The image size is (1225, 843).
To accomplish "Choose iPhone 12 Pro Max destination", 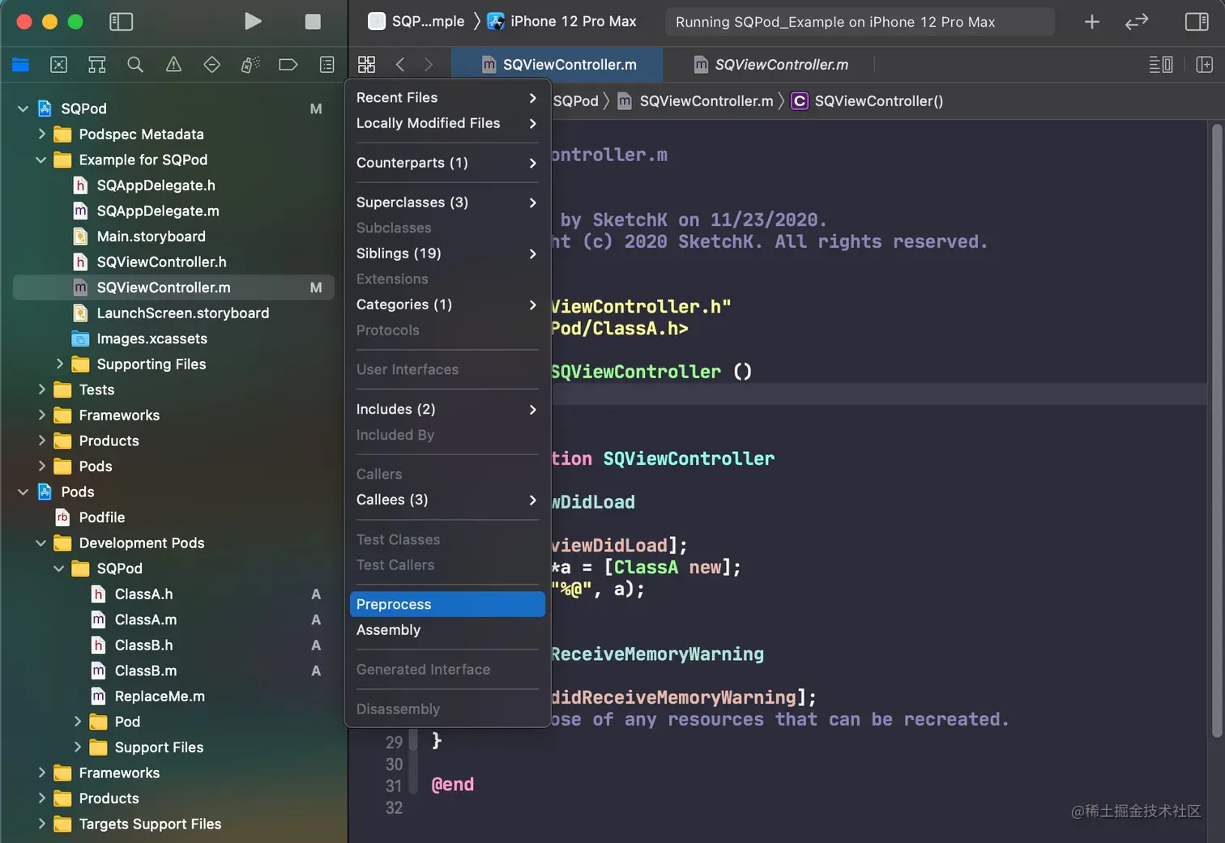I will click(562, 21).
